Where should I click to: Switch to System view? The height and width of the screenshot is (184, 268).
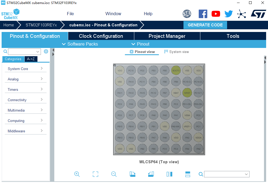coord(177,52)
